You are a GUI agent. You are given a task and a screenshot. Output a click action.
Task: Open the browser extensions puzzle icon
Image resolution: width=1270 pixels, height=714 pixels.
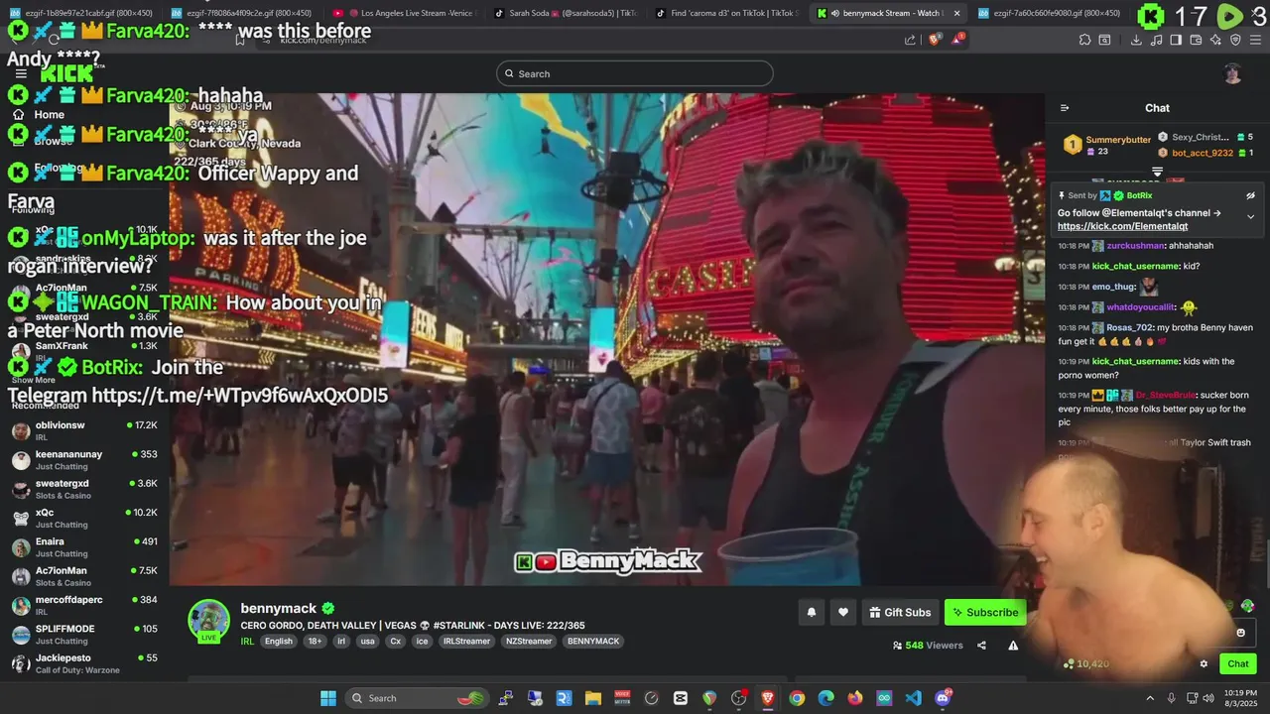click(1084, 40)
